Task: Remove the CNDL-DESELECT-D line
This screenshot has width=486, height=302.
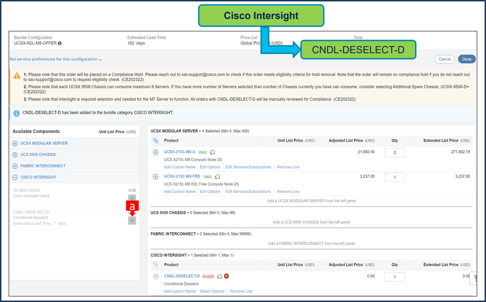Action: [241, 291]
